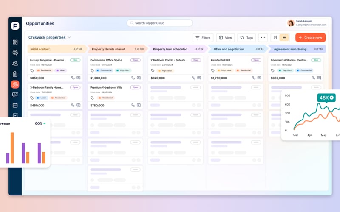Click the Opportunities page heading
This screenshot has width=340, height=212.
40,23
